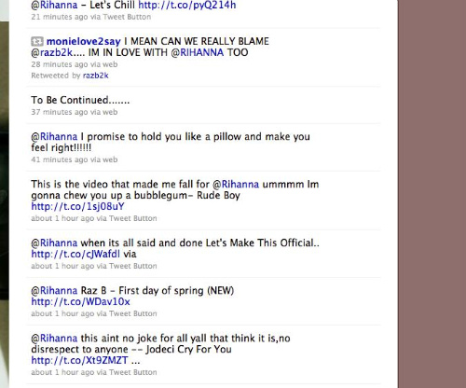The width and height of the screenshot is (466, 388).
Task: Click the To Be Continued tweet text
Action: point(80,100)
